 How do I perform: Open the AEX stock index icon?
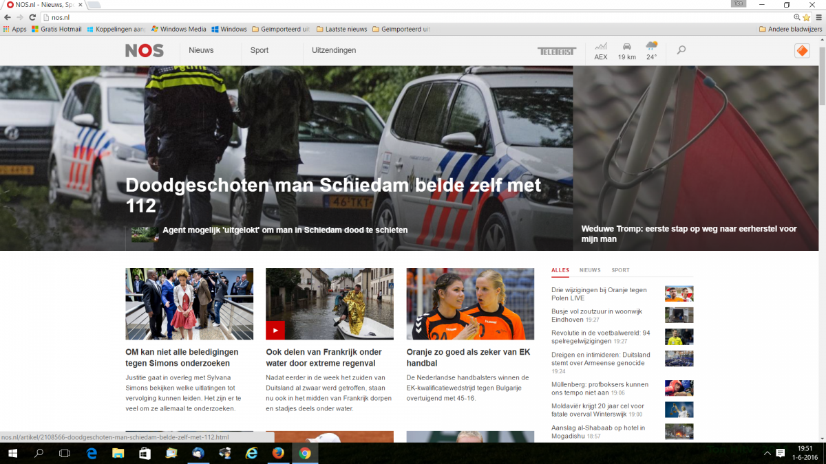point(601,51)
